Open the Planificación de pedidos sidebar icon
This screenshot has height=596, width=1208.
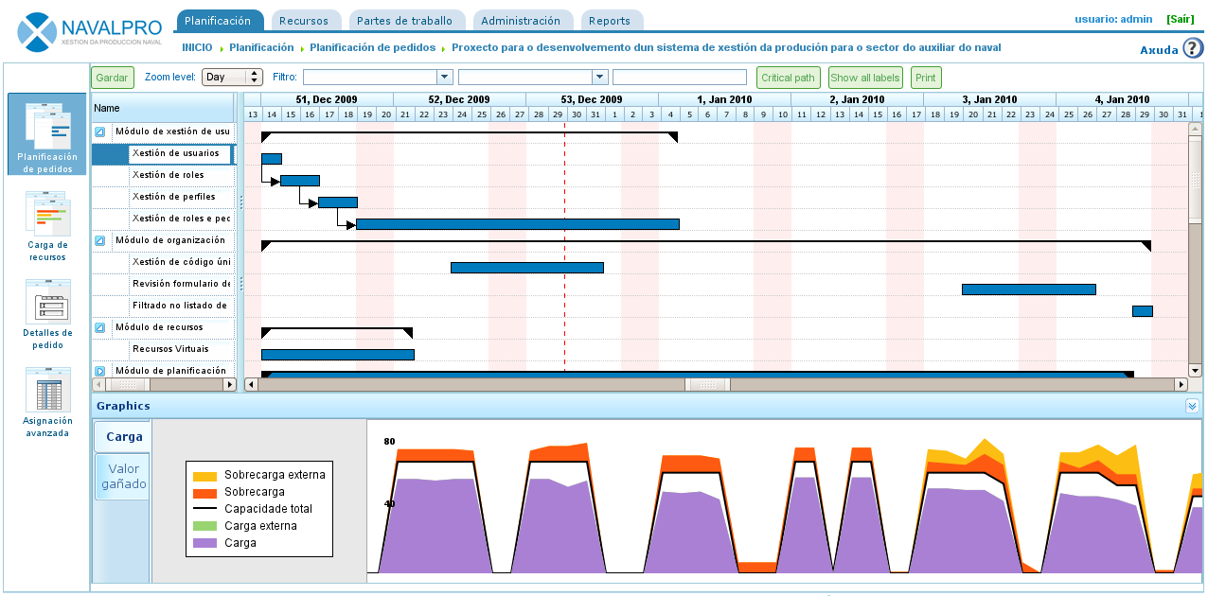(46, 133)
